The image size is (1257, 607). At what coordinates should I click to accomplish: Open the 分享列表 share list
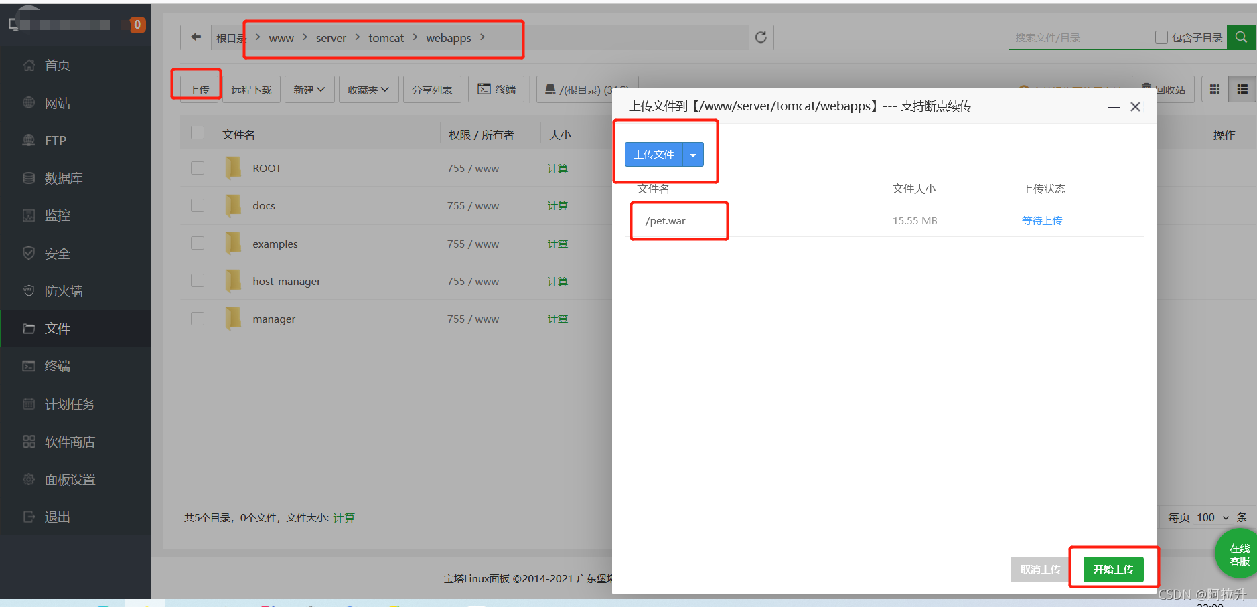point(432,90)
